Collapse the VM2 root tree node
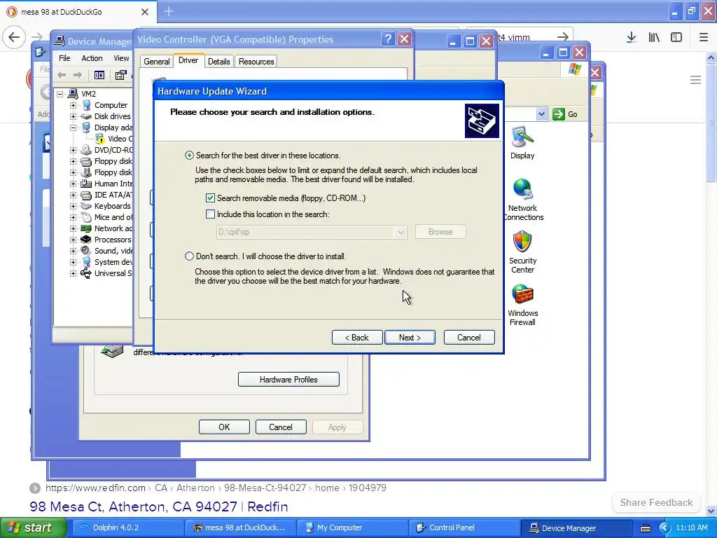 60,94
